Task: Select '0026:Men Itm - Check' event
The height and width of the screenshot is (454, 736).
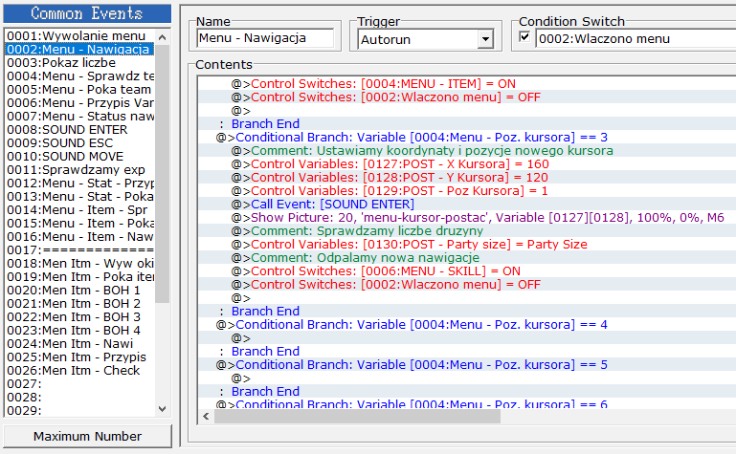Action: tap(78, 370)
